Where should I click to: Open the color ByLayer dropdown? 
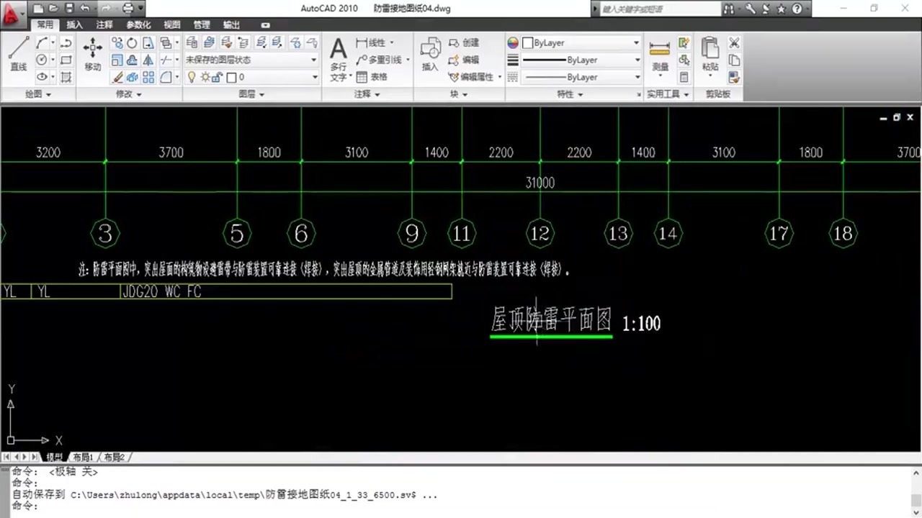pos(581,43)
